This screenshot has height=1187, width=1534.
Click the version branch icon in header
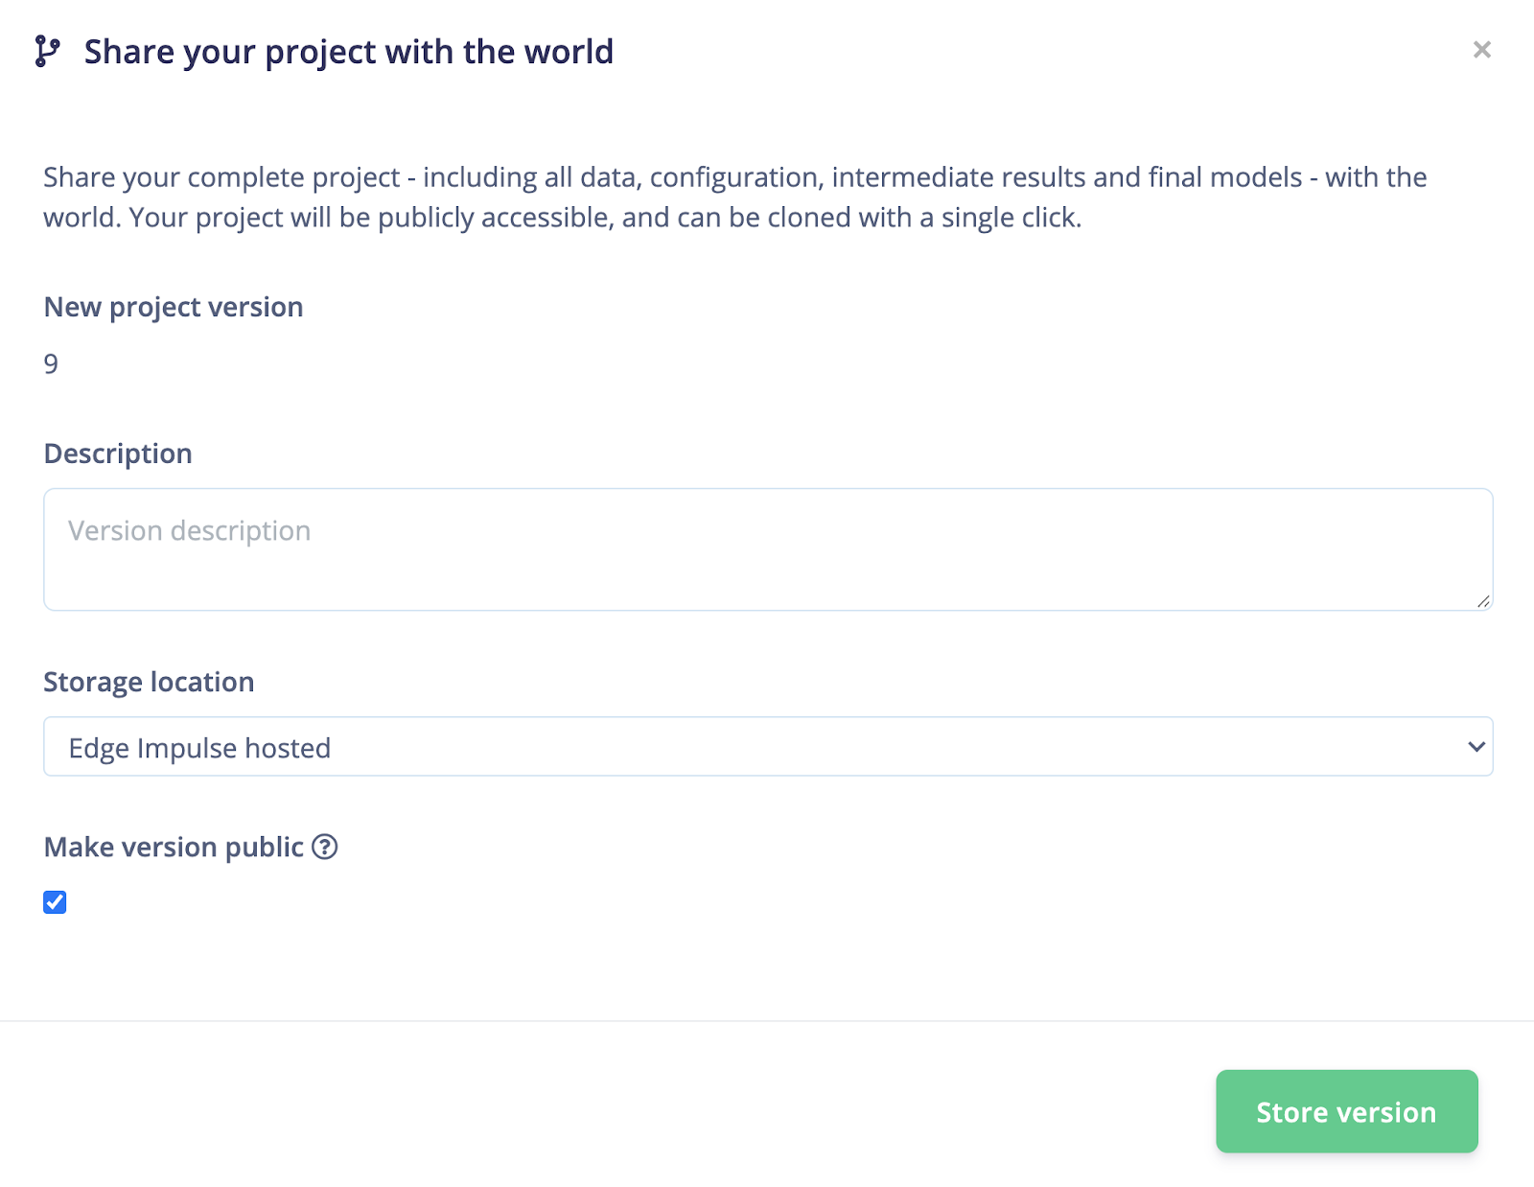[x=47, y=51]
